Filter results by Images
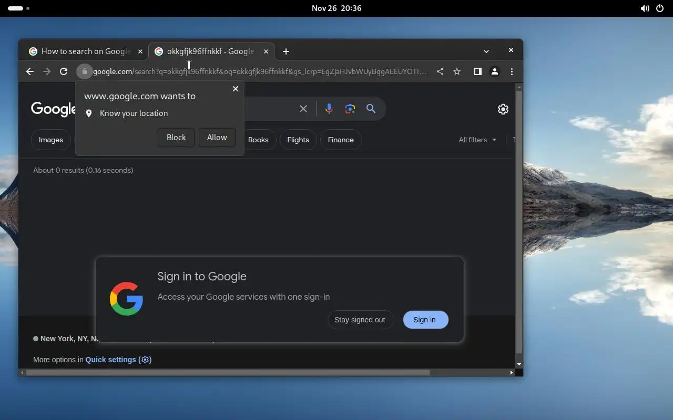 [51, 140]
